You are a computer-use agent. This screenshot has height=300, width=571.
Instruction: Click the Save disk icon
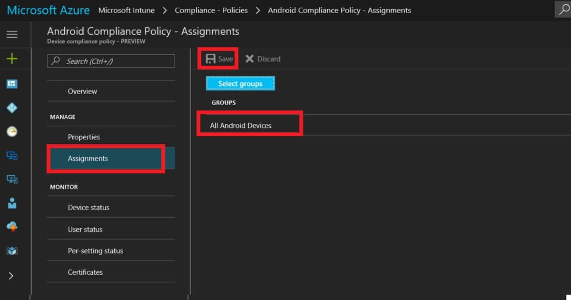tap(210, 59)
